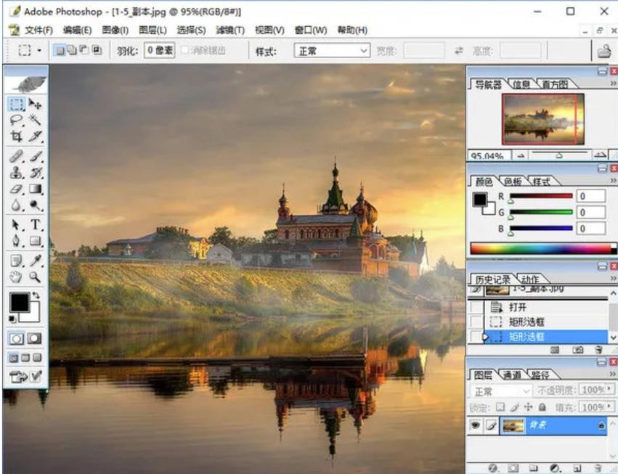The image size is (618, 474).
Task: Click the 打开 history state
Action: coord(517,307)
